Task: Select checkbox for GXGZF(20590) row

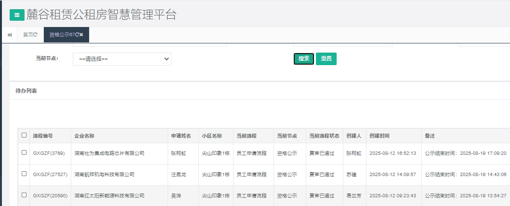Action: point(24,195)
